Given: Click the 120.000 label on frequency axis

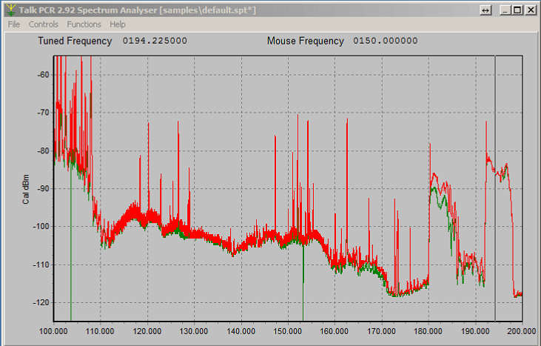Looking at the screenshot, I should [147, 331].
